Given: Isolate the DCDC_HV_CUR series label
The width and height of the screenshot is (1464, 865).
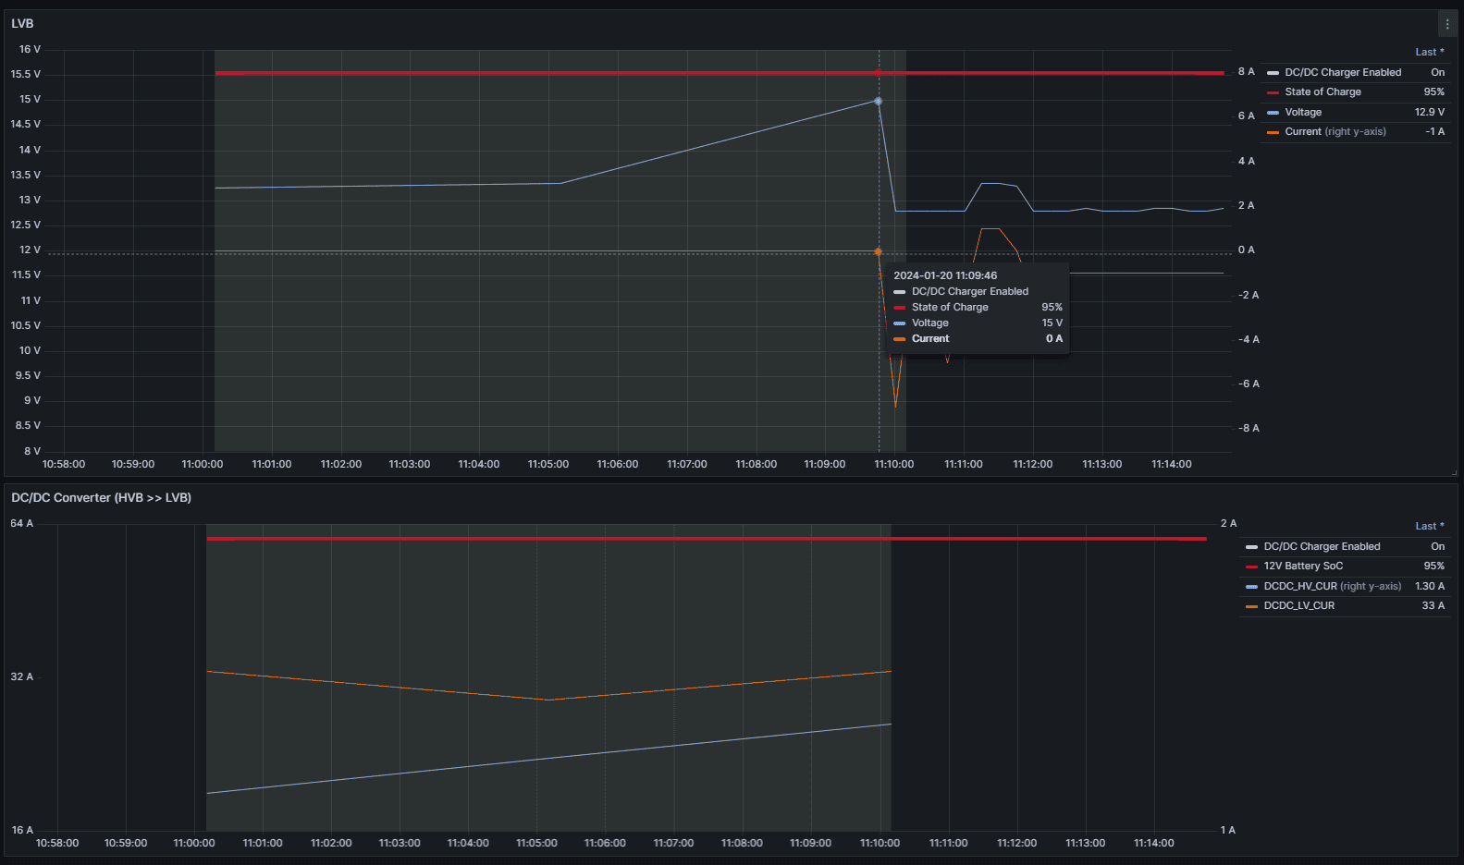Looking at the screenshot, I should (x=1300, y=587).
